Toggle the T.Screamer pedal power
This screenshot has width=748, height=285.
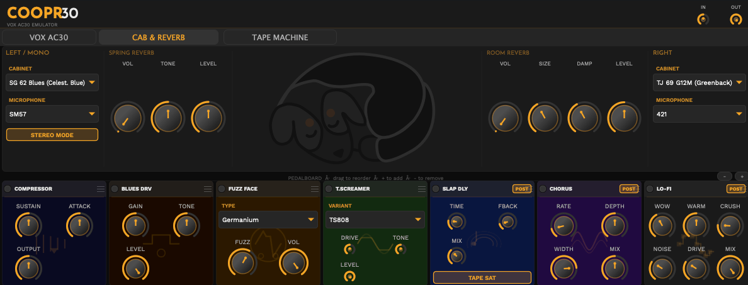coord(328,189)
